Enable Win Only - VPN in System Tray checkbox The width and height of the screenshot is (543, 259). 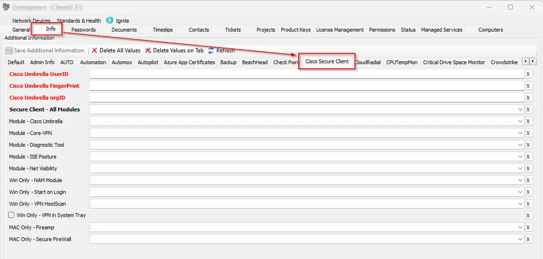[11, 215]
